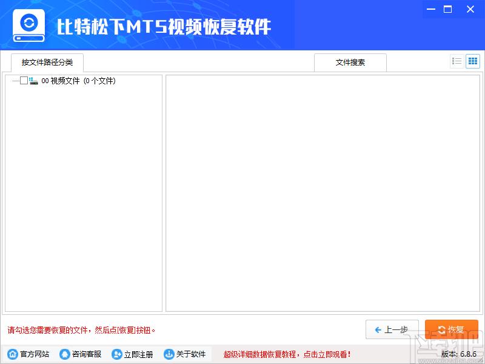Click the home icon for 官方网站
Screen dimensions: 485x364
click(x=12, y=354)
